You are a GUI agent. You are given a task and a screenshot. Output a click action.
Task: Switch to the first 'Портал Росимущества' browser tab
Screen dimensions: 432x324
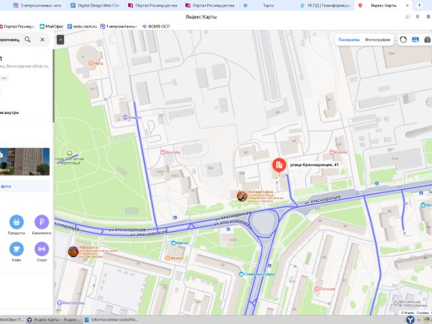point(153,5)
